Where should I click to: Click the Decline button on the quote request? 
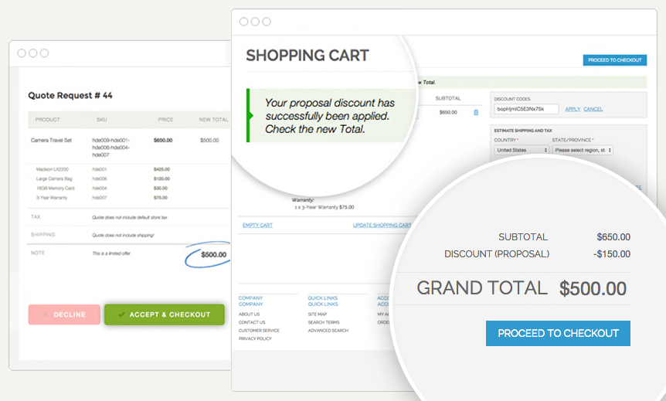pyautogui.click(x=64, y=314)
